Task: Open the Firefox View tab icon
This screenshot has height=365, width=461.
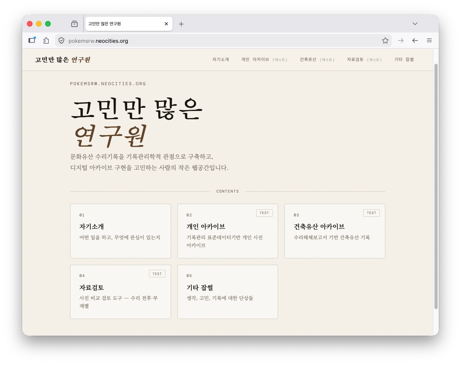Action: tap(74, 24)
